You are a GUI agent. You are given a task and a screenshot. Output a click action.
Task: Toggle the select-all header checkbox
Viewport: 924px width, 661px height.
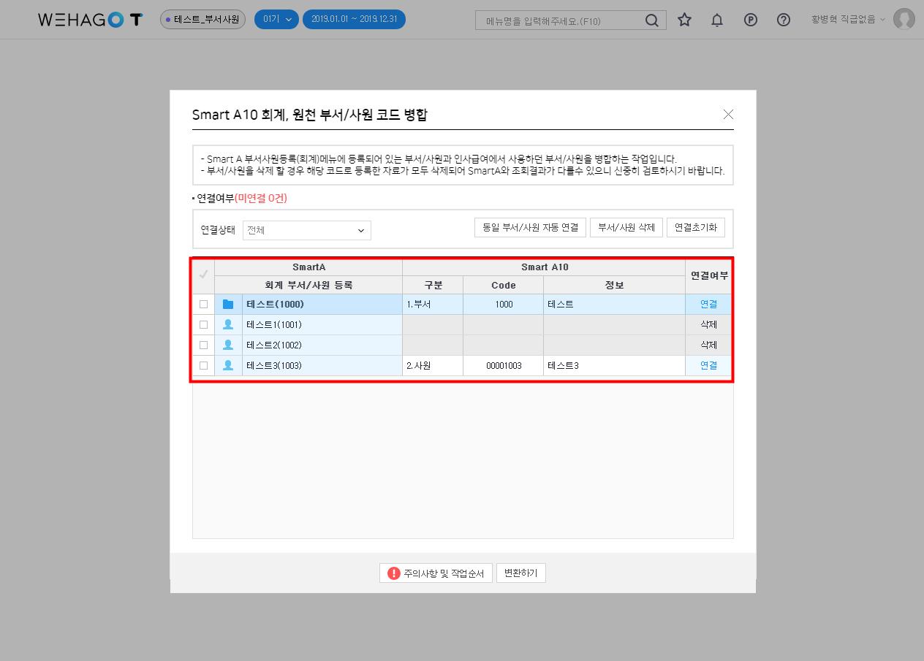(203, 275)
